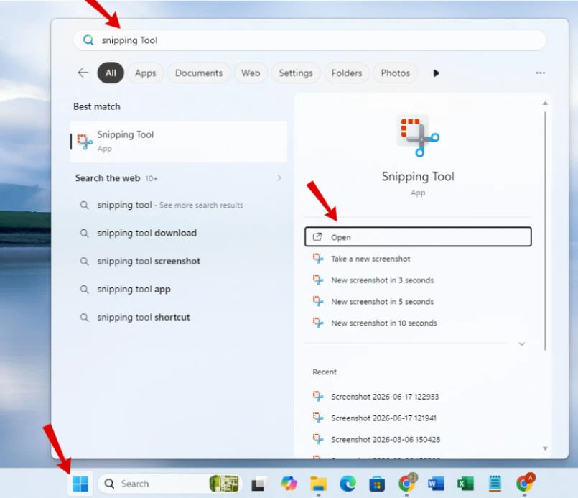
Task: Open the three-dot options menu
Action: (x=540, y=73)
